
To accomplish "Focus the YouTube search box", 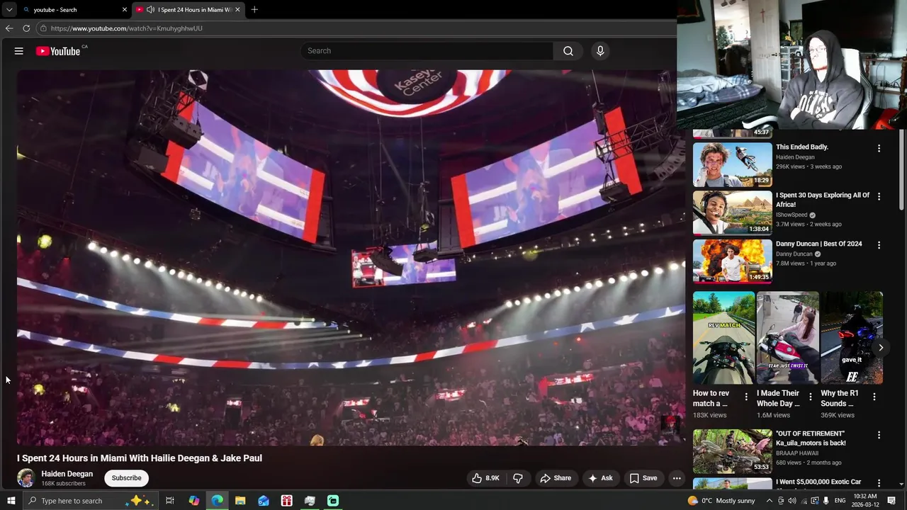I will (x=427, y=51).
